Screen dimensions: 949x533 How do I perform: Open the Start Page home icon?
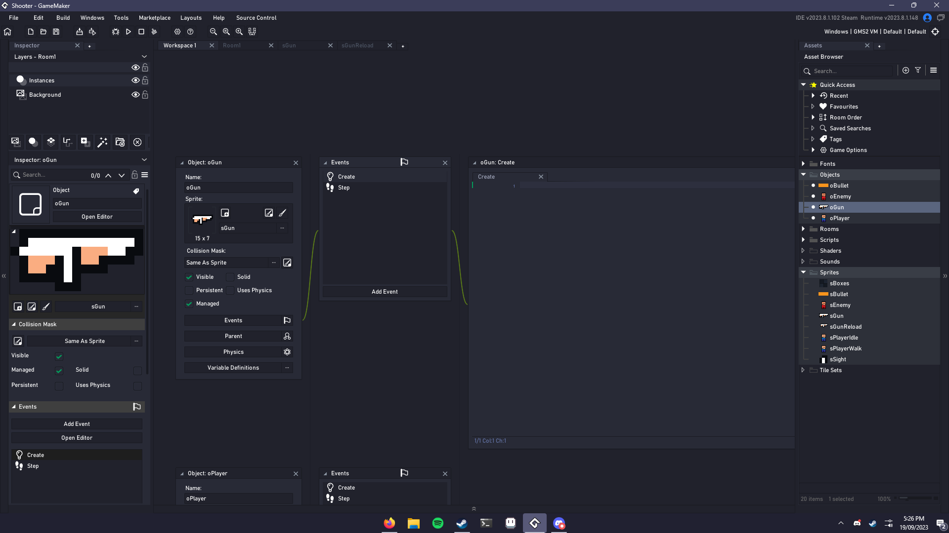coord(7,32)
